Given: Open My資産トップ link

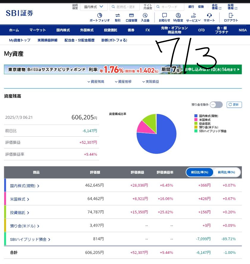Looking at the screenshot, I should coord(20,40).
